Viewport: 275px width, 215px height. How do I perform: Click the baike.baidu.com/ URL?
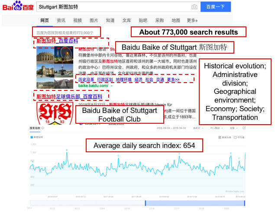coord(93,86)
